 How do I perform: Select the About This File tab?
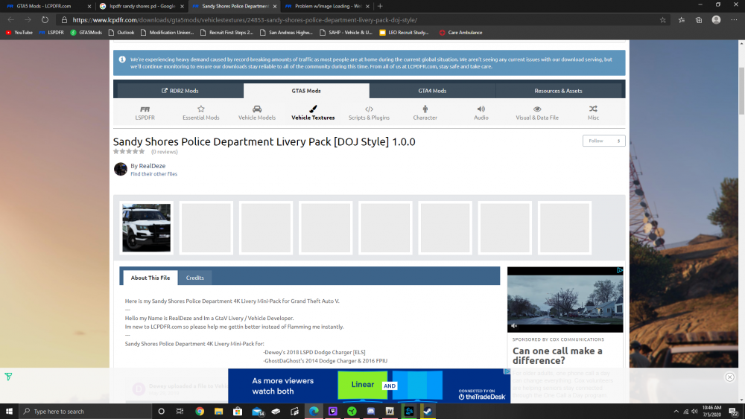tap(150, 278)
